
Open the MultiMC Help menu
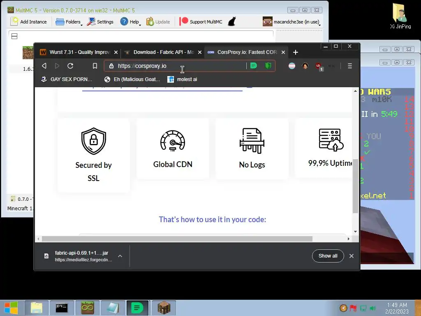point(130,22)
